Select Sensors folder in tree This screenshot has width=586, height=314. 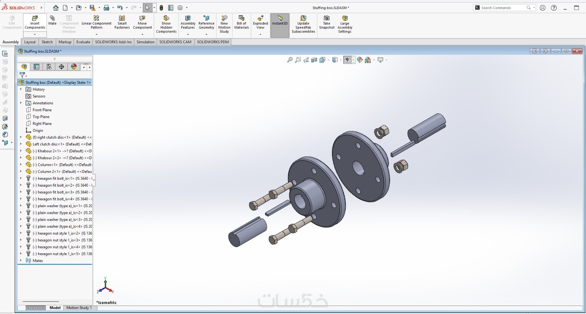[x=39, y=96]
